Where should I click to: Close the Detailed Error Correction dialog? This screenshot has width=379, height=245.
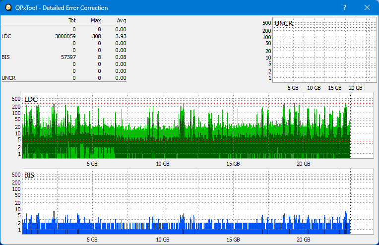[367, 7]
